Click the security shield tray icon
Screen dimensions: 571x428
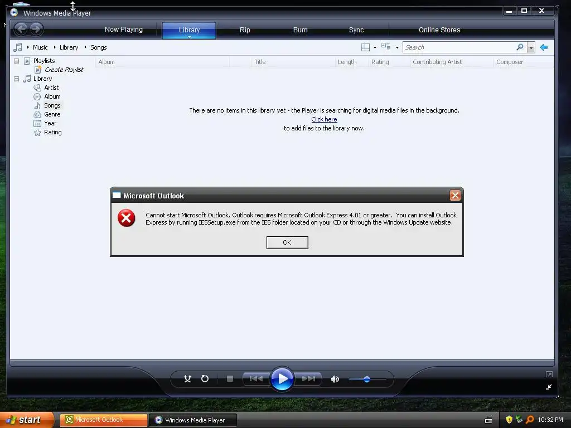tap(509, 420)
